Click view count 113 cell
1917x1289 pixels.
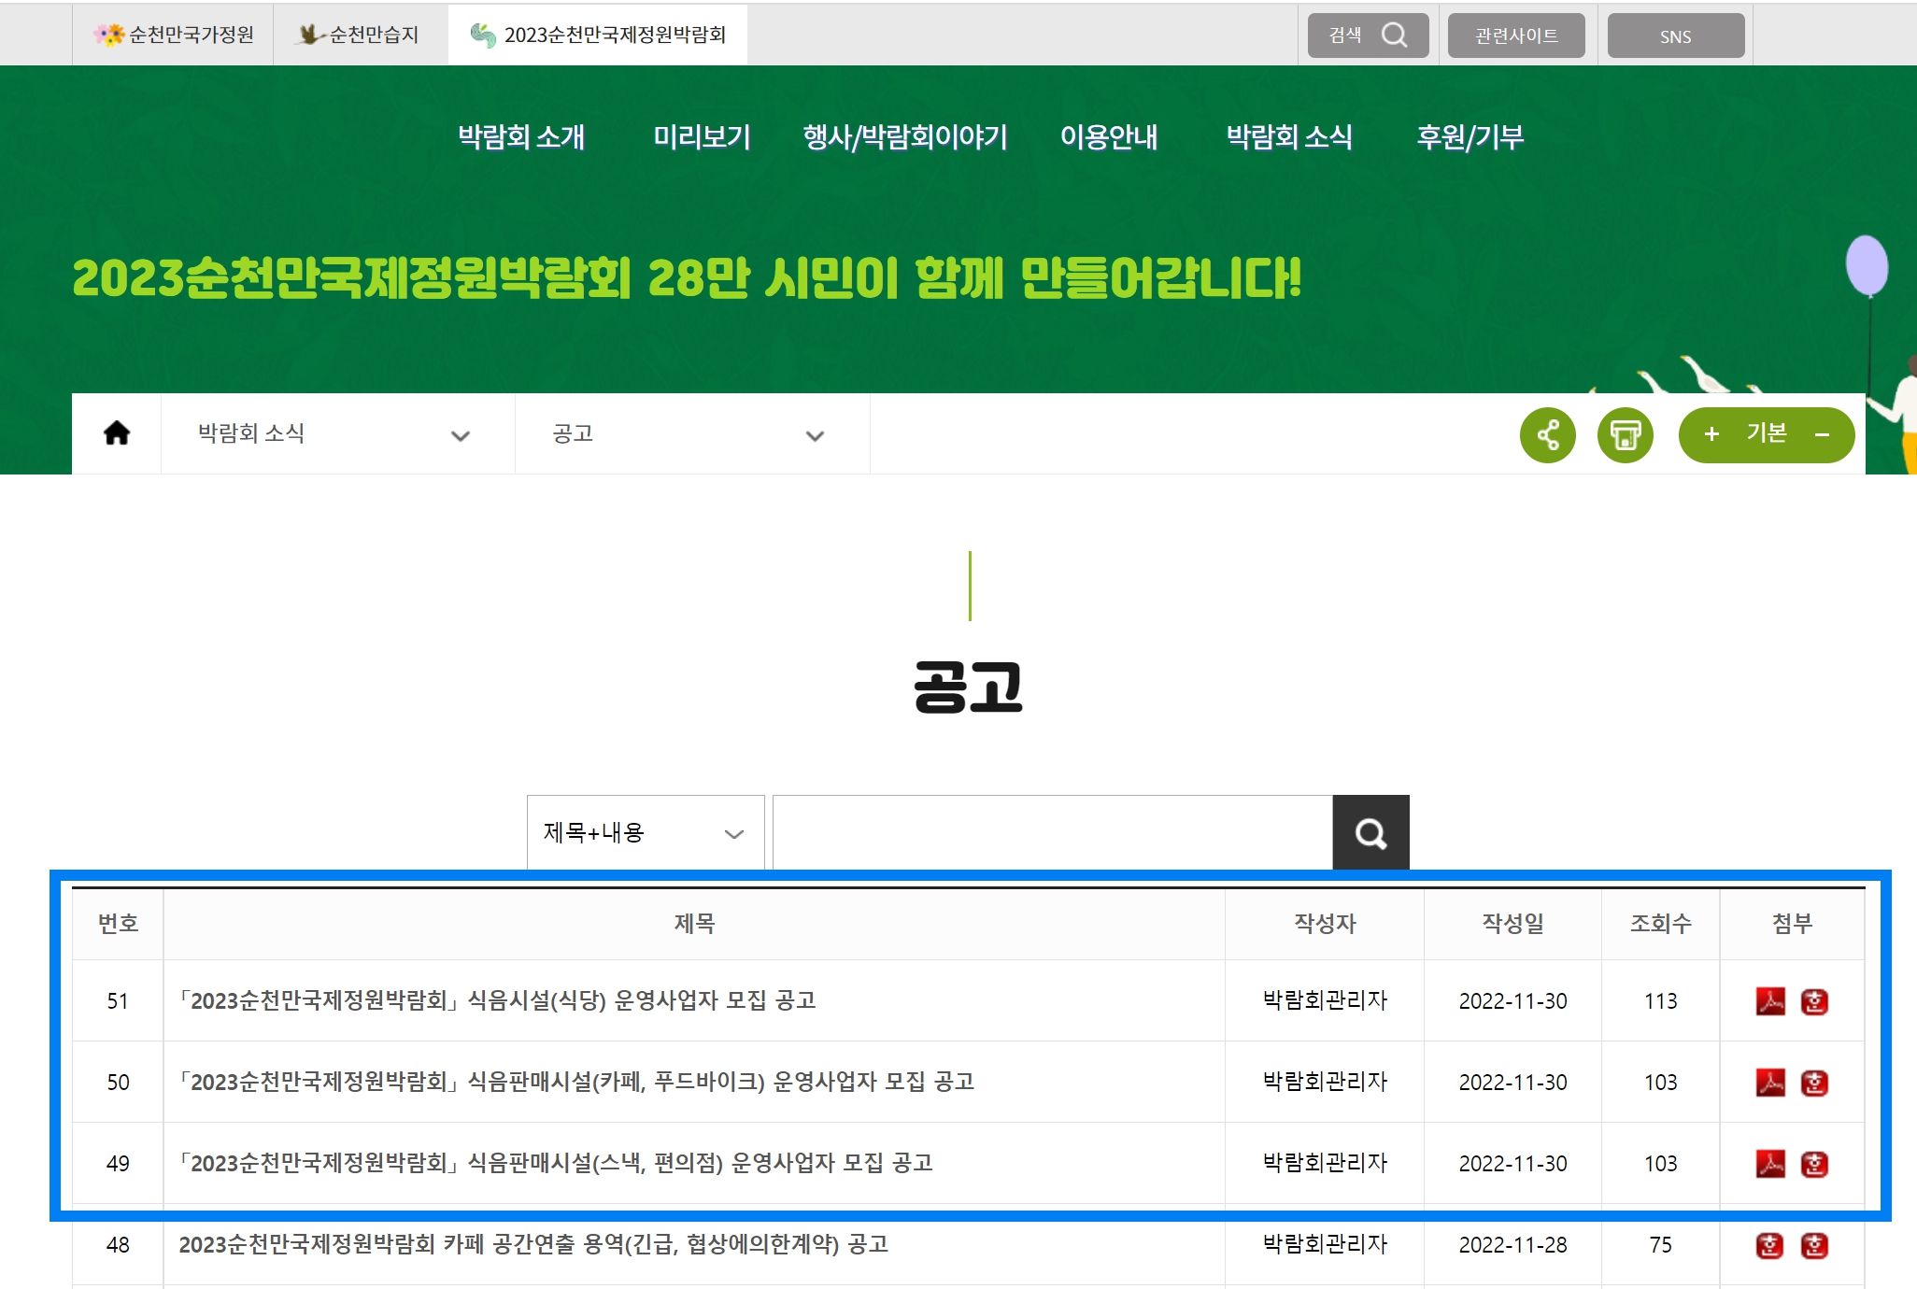pos(1661,1001)
